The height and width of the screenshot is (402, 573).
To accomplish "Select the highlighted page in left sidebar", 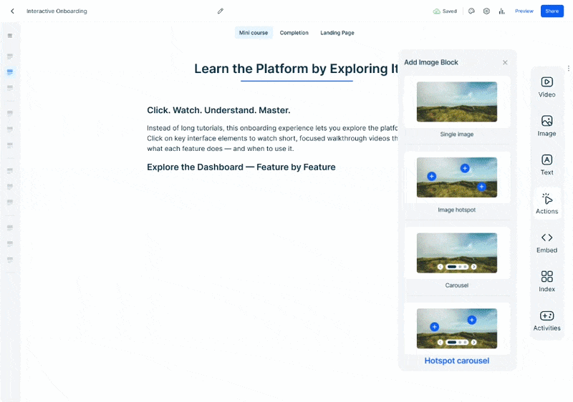I will (x=10, y=72).
